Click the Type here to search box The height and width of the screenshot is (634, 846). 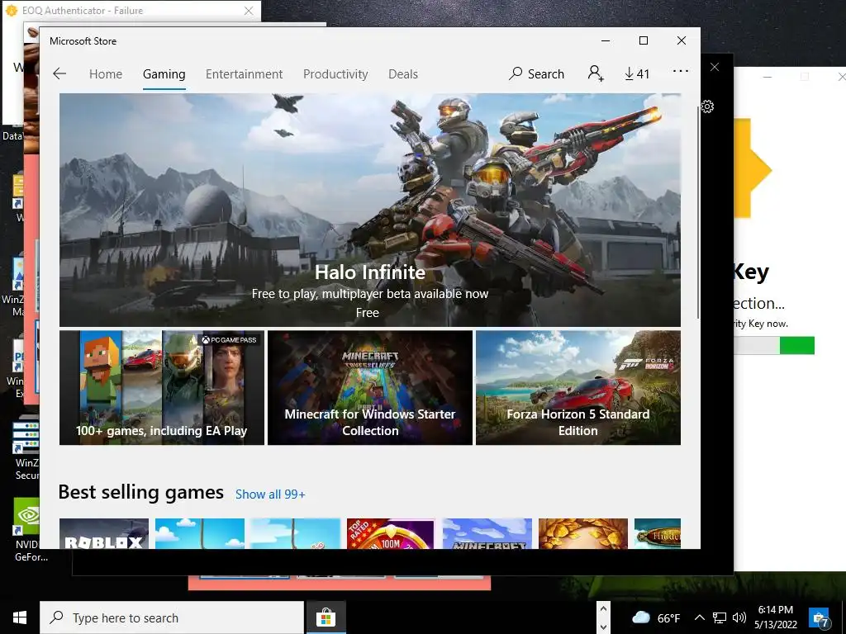click(172, 617)
